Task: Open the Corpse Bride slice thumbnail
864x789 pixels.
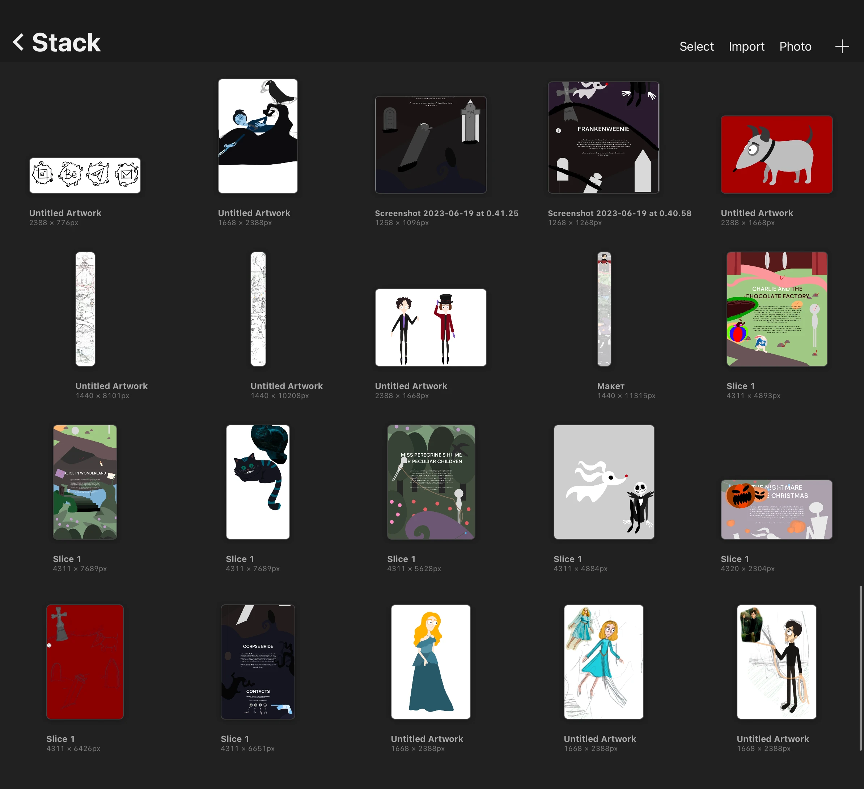Action: 258,662
